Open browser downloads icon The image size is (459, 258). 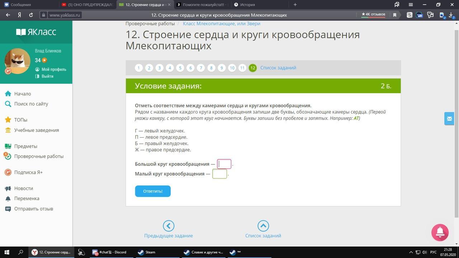452,15
